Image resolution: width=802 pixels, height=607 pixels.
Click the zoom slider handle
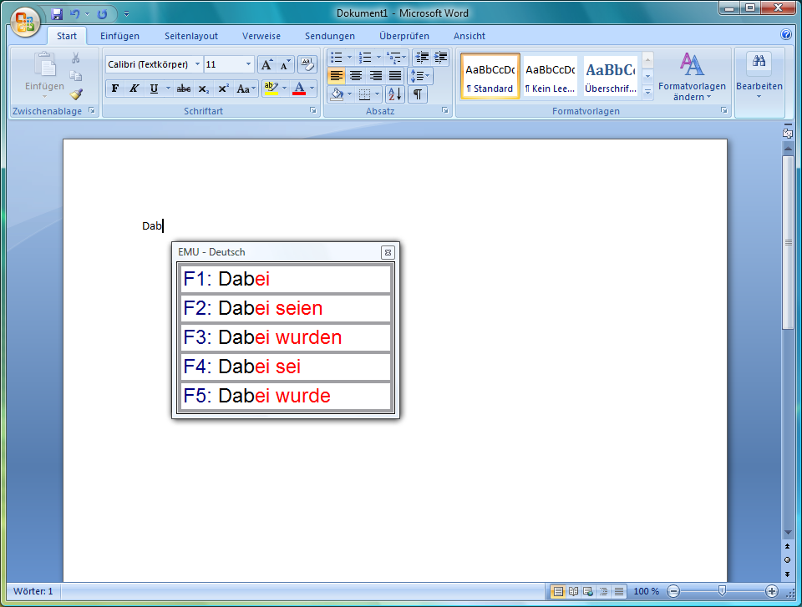point(722,591)
